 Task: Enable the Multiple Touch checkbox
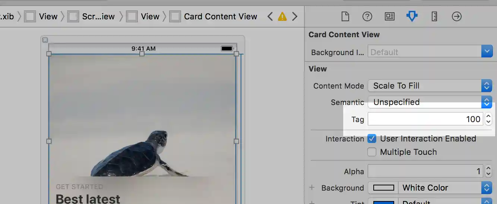372,152
